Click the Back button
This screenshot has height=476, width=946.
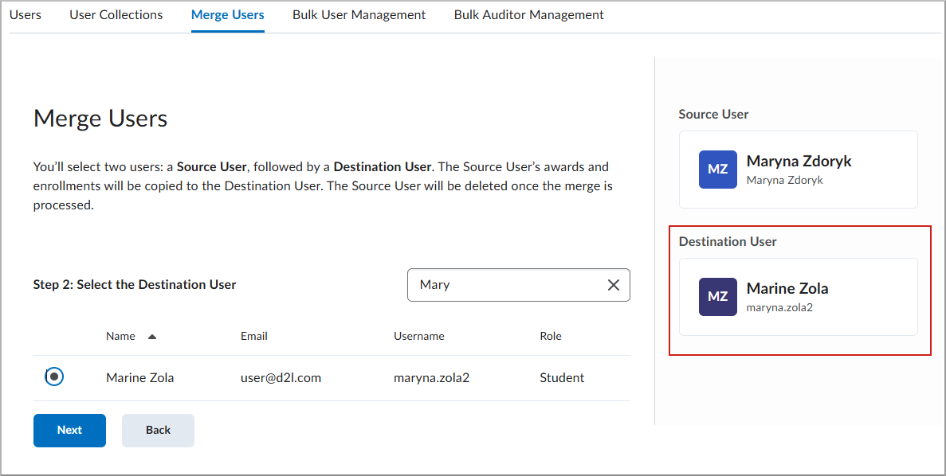[158, 430]
